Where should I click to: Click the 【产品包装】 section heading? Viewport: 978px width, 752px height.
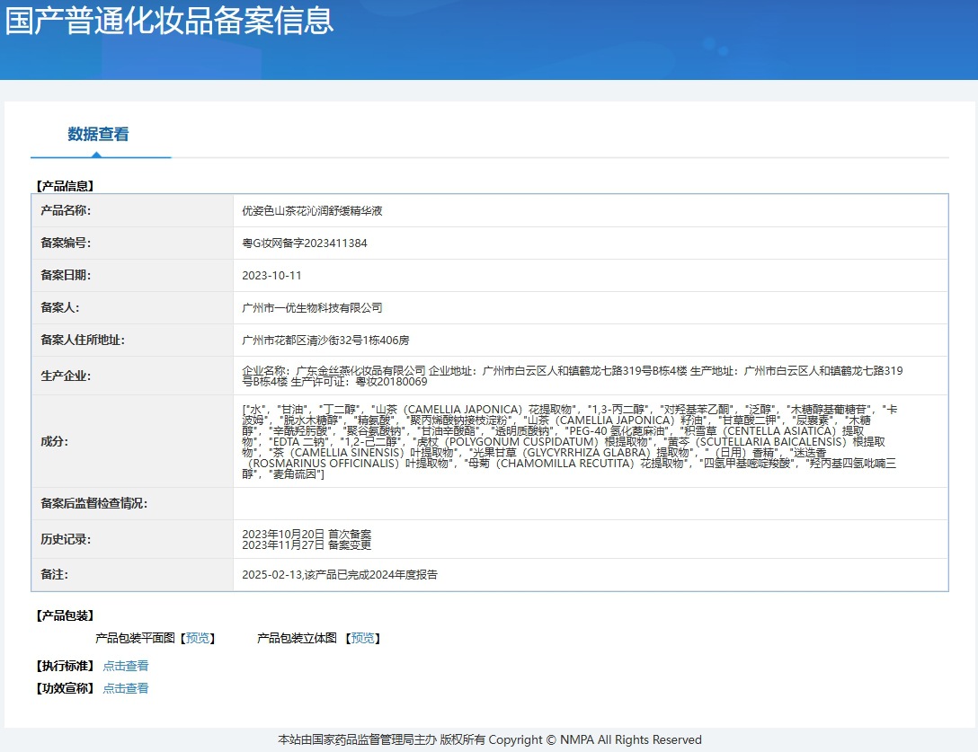coord(64,615)
